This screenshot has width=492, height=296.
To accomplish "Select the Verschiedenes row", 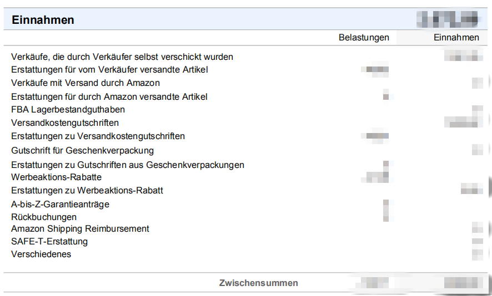I will 41,254.
